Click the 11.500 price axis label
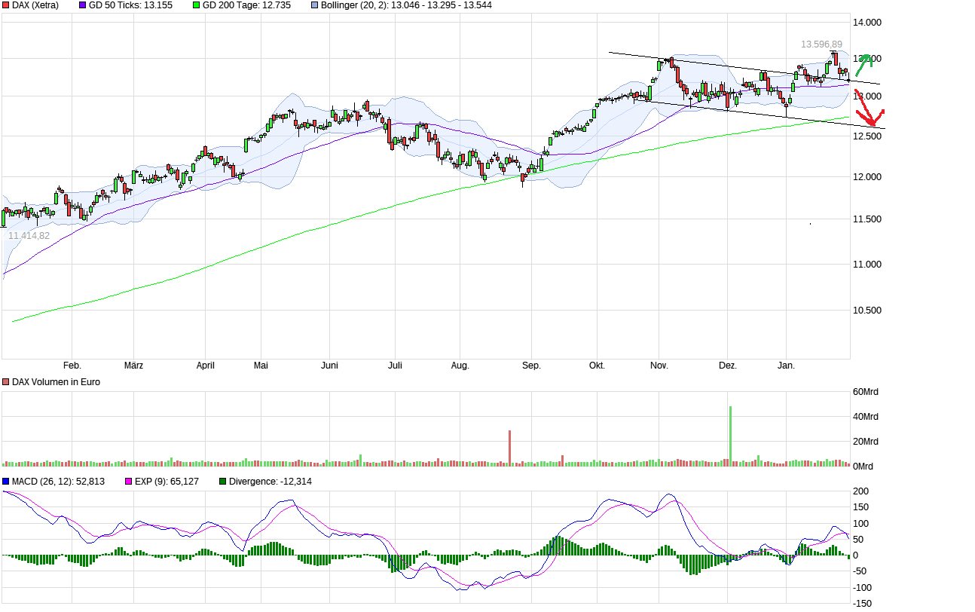This screenshot has height=612, width=975. [x=867, y=219]
